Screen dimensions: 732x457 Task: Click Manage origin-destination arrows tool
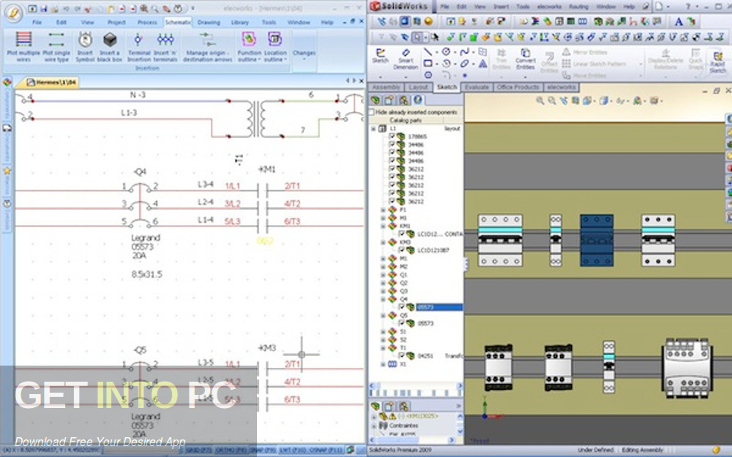click(x=207, y=47)
